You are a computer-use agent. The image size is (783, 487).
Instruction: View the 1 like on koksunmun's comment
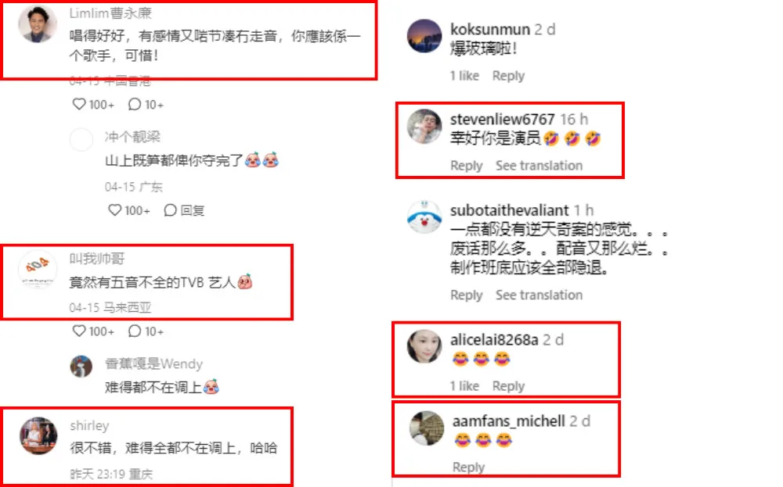[464, 76]
